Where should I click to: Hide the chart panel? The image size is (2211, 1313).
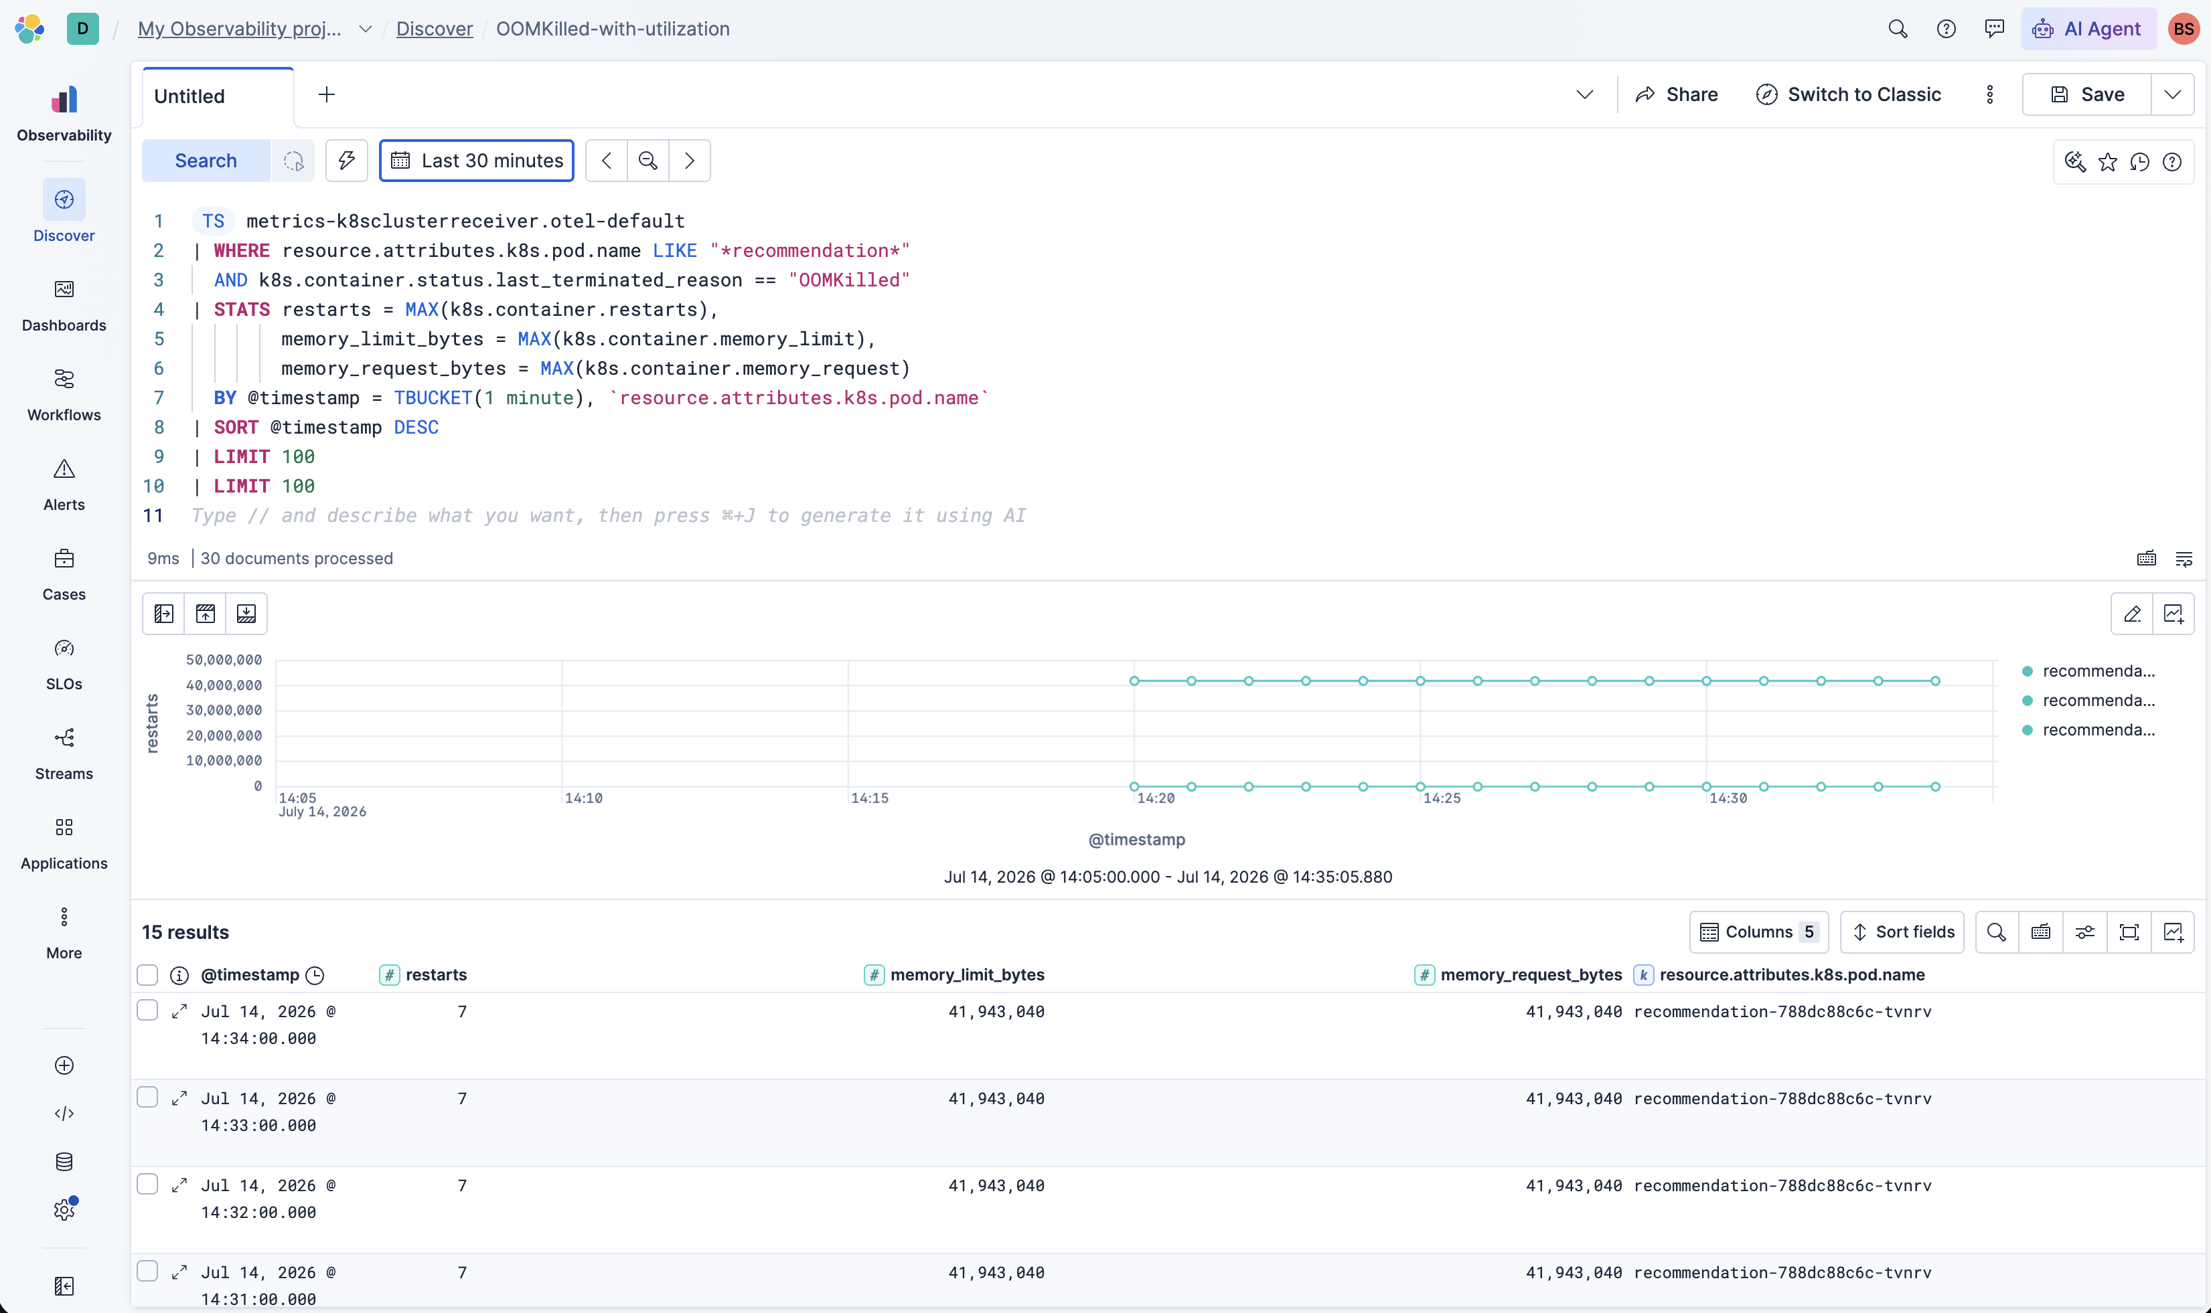click(x=206, y=613)
